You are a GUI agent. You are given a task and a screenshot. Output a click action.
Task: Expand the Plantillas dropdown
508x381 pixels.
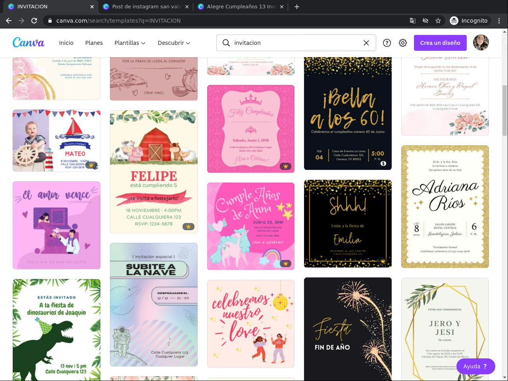pos(130,43)
